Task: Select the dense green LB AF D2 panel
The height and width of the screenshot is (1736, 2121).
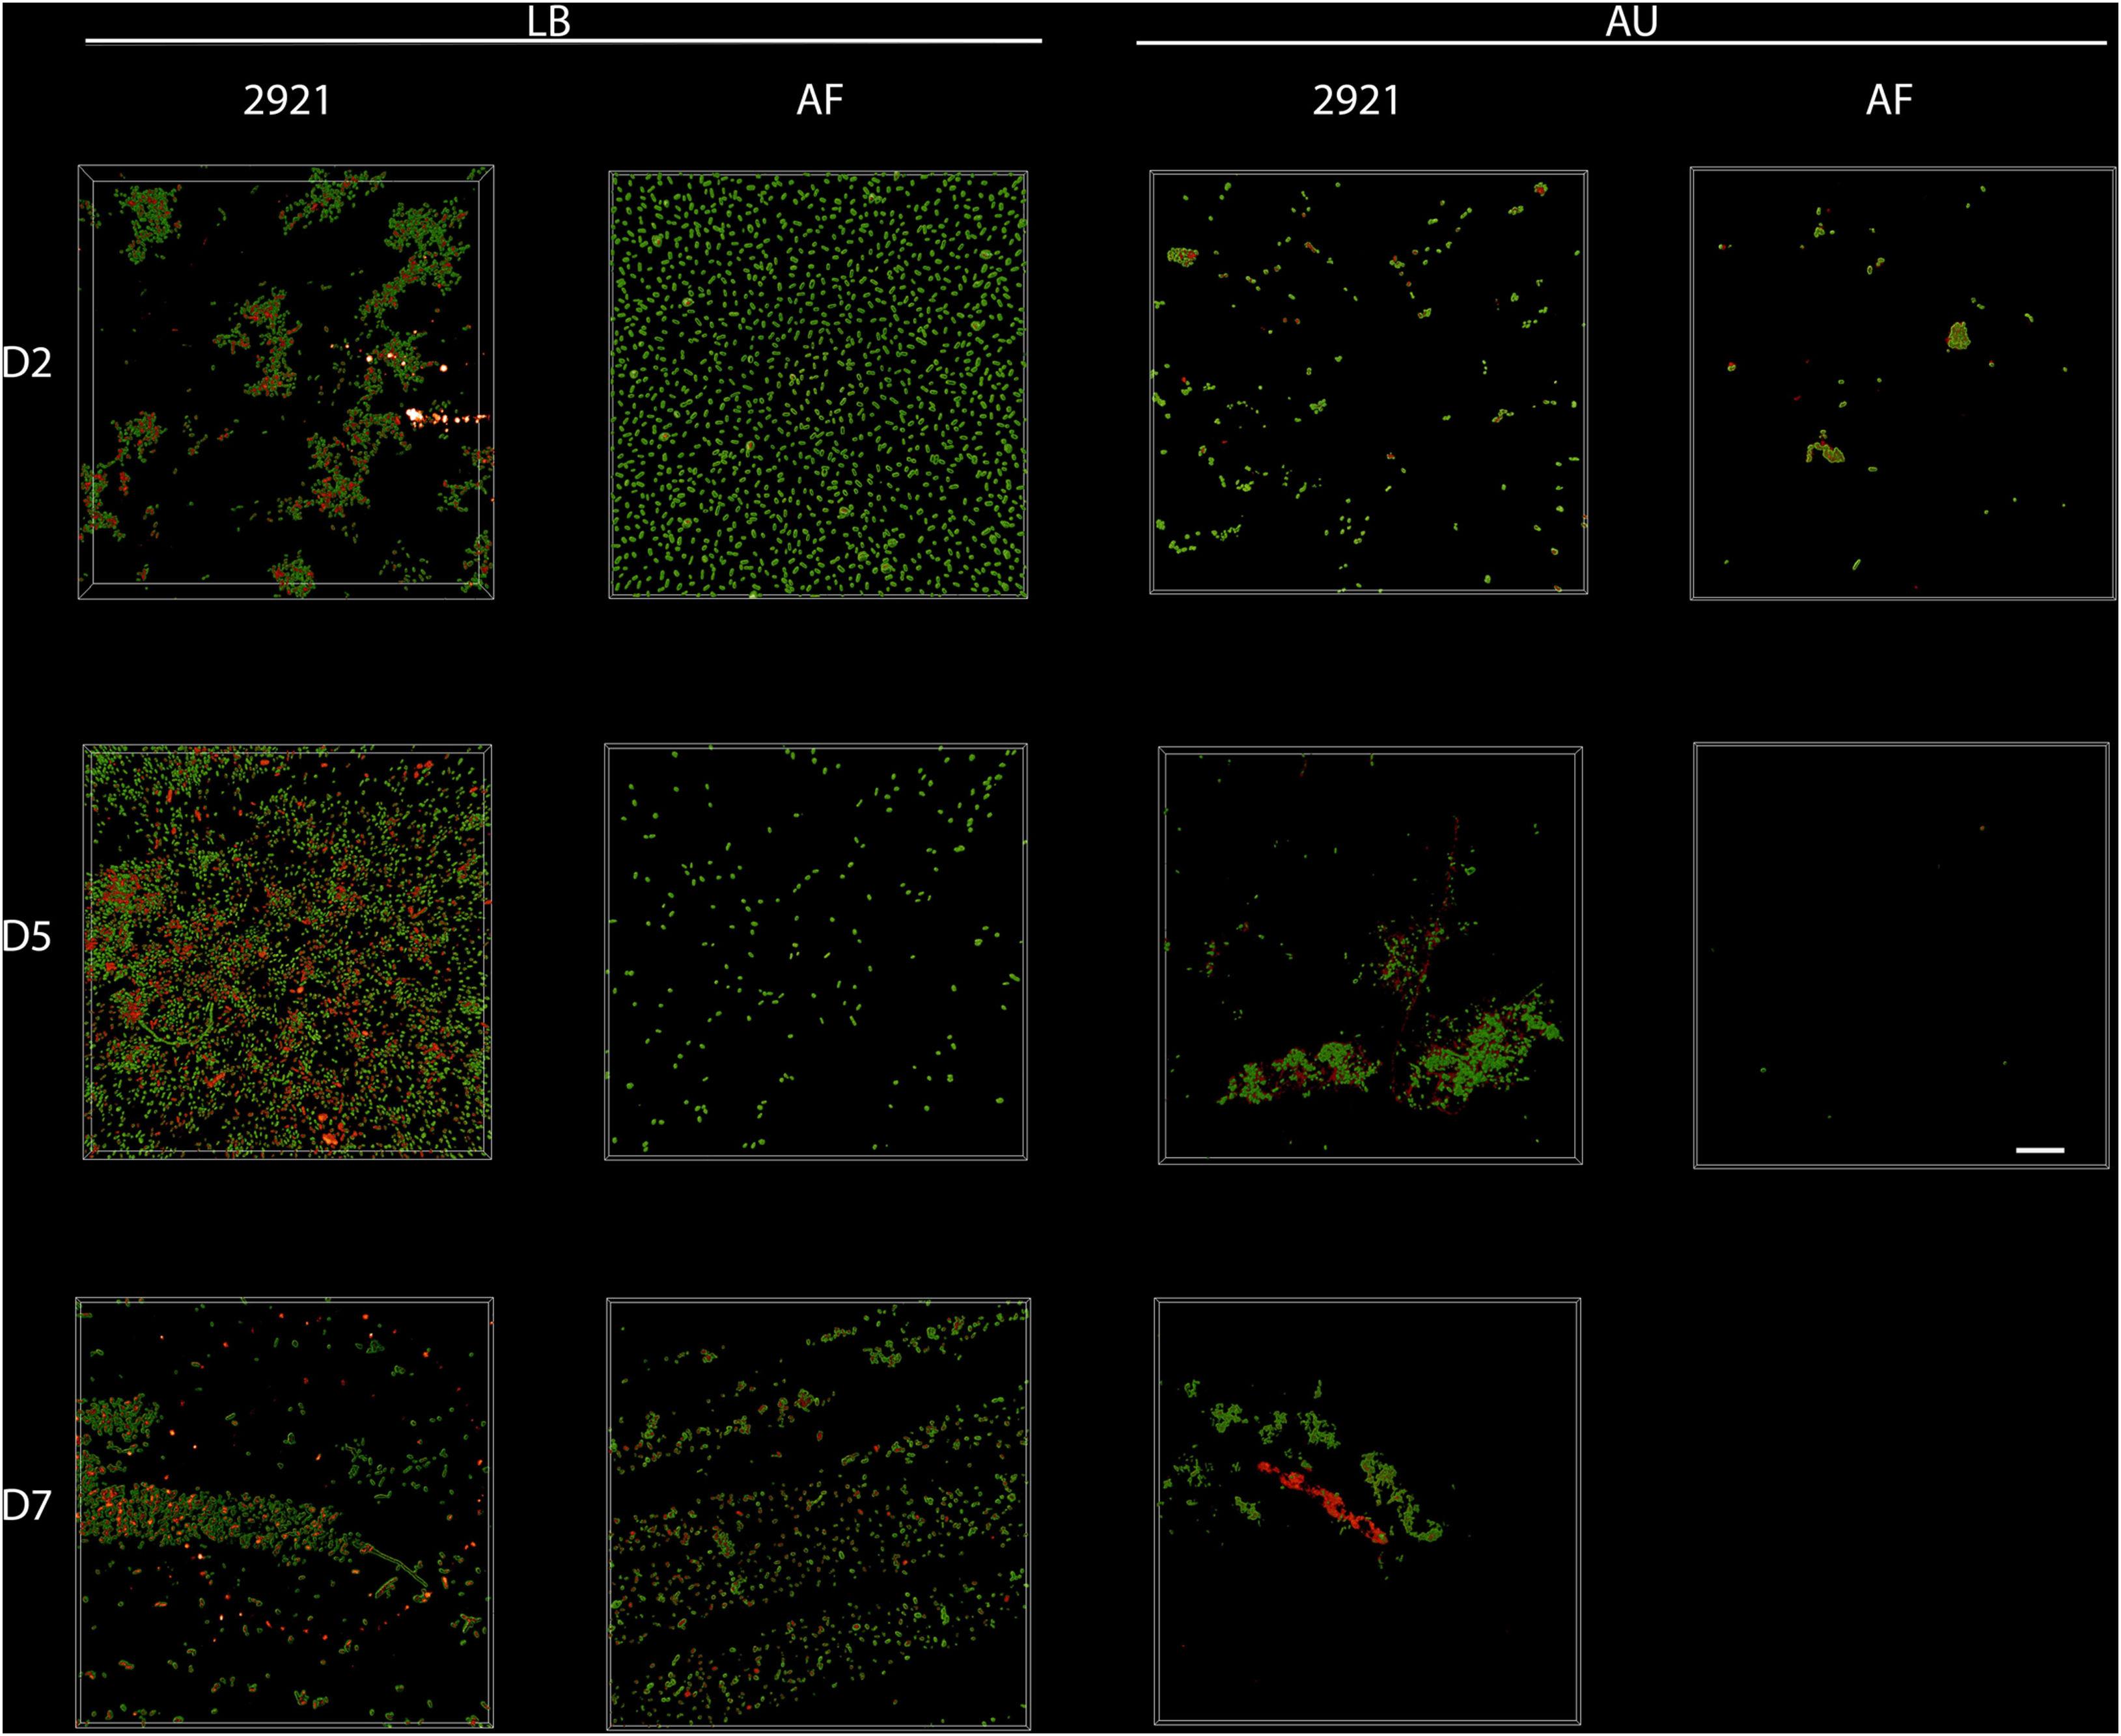Action: coord(818,385)
